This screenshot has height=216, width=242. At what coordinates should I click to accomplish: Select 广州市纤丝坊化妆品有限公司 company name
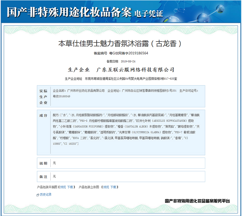pyautogui.click(x=86, y=91)
